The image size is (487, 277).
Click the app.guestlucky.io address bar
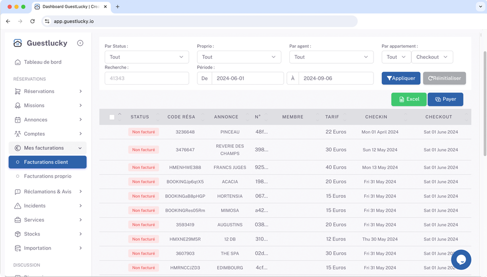pyautogui.click(x=199, y=21)
